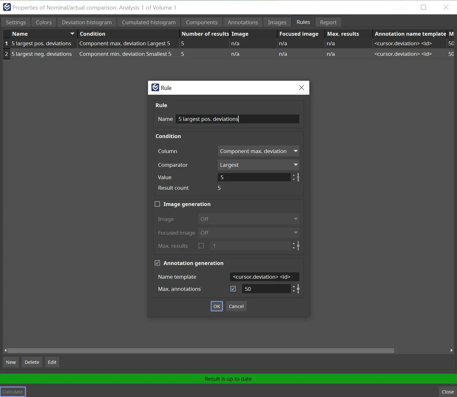Close the Rule dialog with X
The image size is (457, 397).
pyautogui.click(x=301, y=88)
